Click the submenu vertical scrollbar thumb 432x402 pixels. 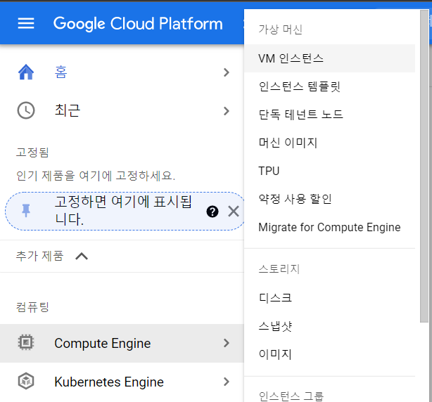coord(424,166)
